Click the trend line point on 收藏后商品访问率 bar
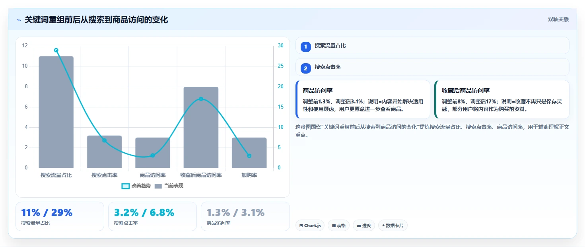The height and width of the screenshot is (247, 585). (201, 99)
